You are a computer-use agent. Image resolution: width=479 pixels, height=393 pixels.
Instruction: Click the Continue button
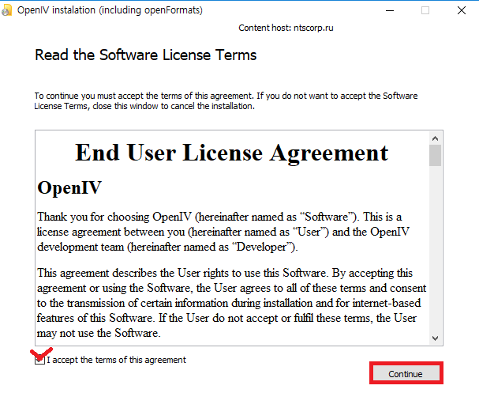click(406, 374)
